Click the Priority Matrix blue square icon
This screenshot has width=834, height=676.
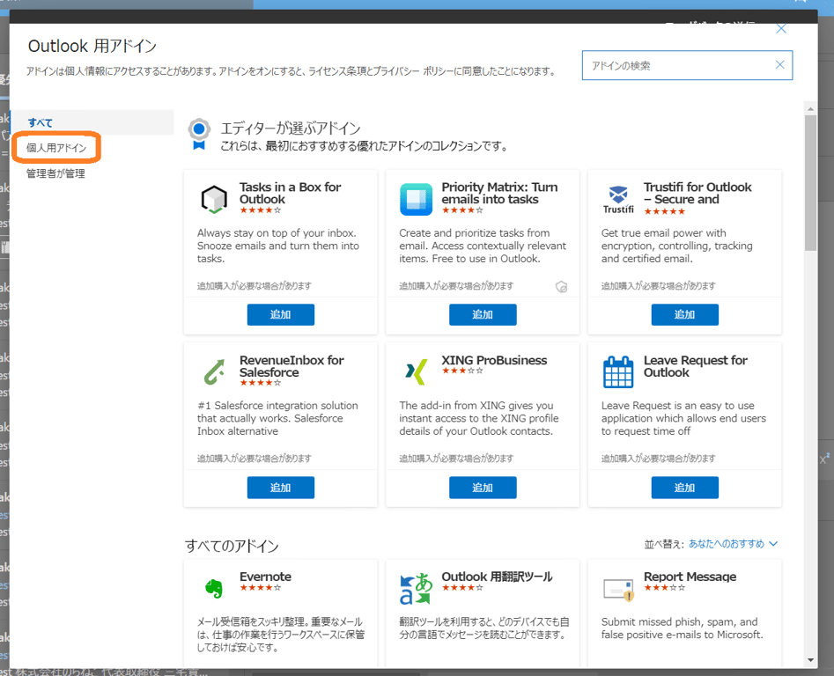coord(416,199)
